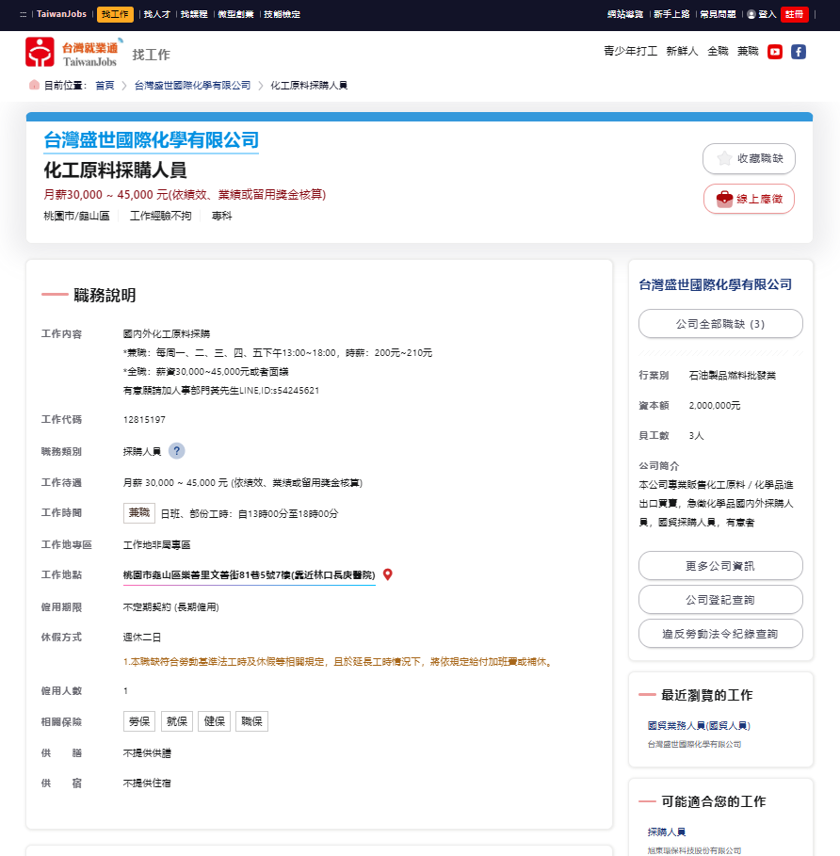Click 可能適合您的工作 heading
This screenshot has height=856, width=840.
pyautogui.click(x=714, y=801)
